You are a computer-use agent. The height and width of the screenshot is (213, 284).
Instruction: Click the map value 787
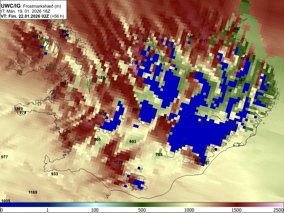[206, 163]
